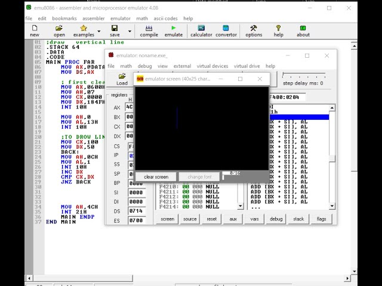Open the ascii codes menu
This screenshot has height=286, width=382.
165,18
